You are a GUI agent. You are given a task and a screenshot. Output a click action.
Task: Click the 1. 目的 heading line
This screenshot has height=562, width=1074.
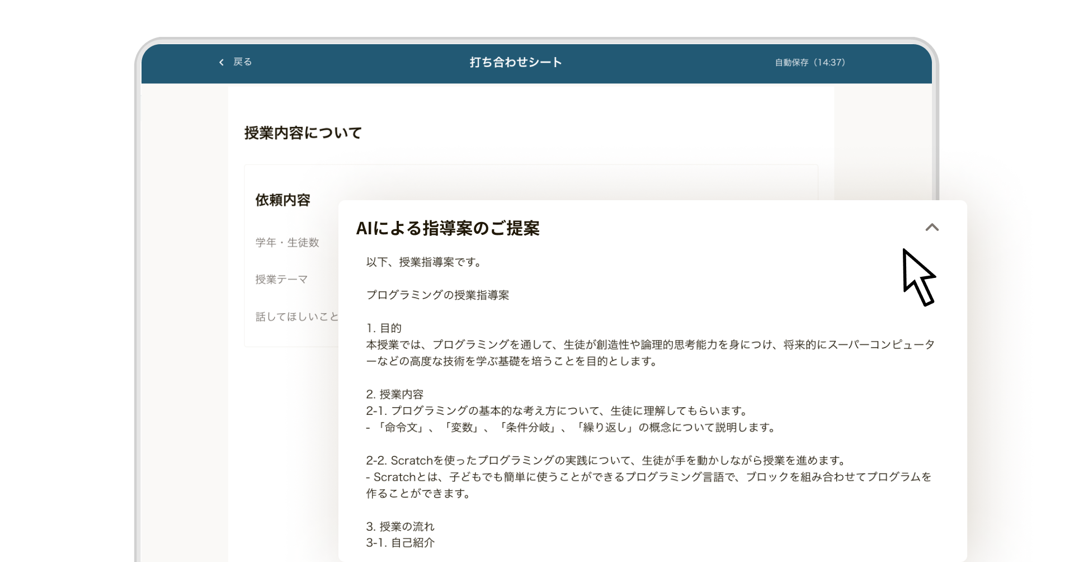pos(384,328)
